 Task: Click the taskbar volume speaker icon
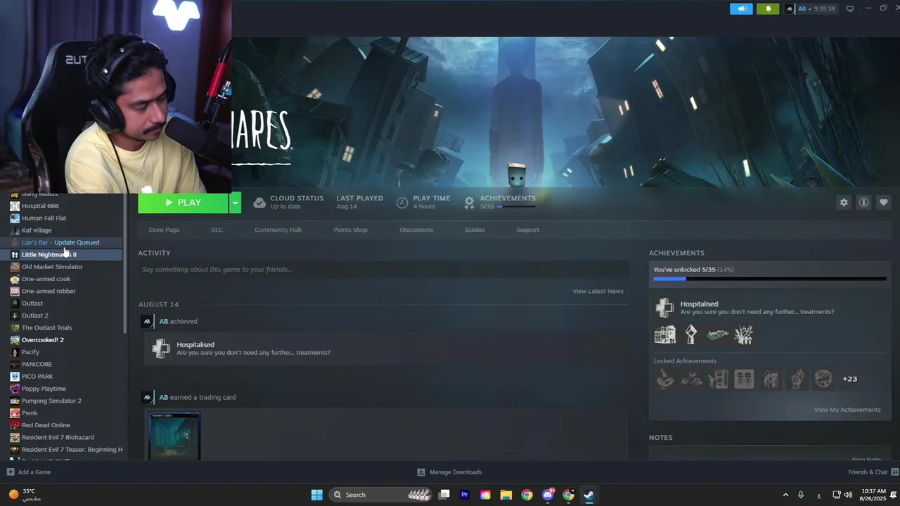(849, 495)
